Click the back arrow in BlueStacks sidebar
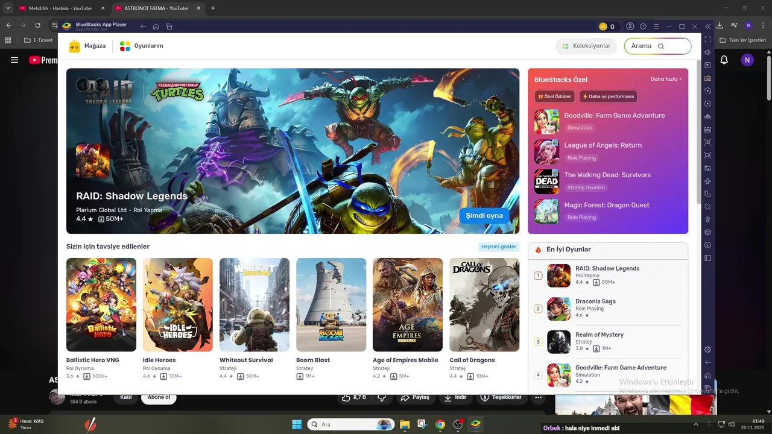This screenshot has height=434, width=772. 707,362
